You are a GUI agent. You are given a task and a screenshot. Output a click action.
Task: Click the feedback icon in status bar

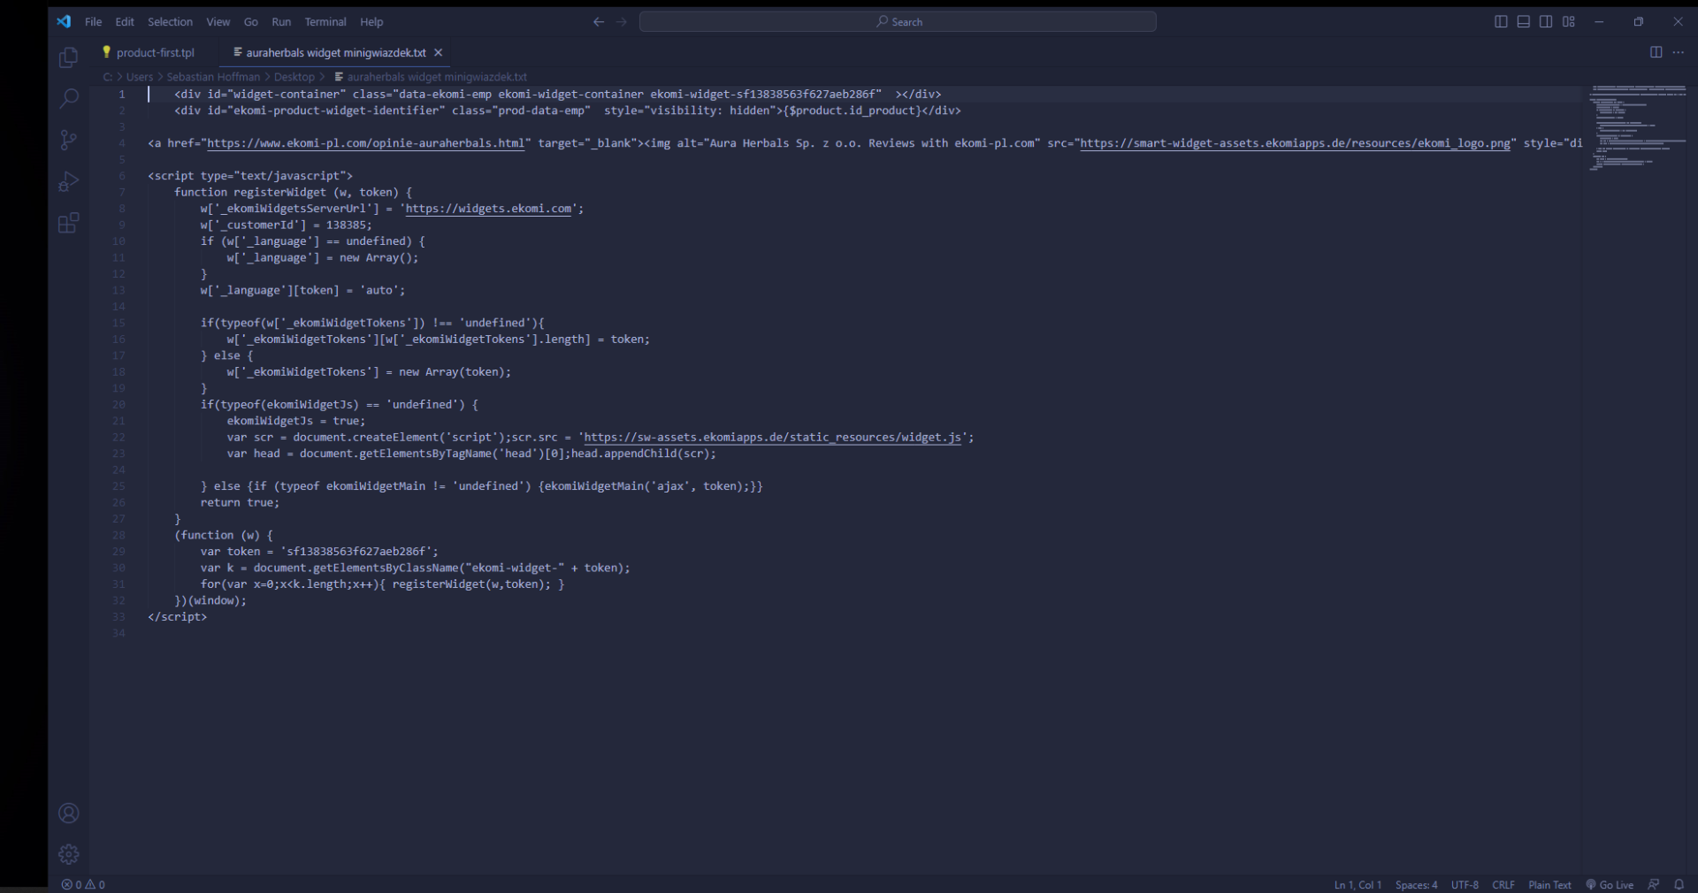1654,884
